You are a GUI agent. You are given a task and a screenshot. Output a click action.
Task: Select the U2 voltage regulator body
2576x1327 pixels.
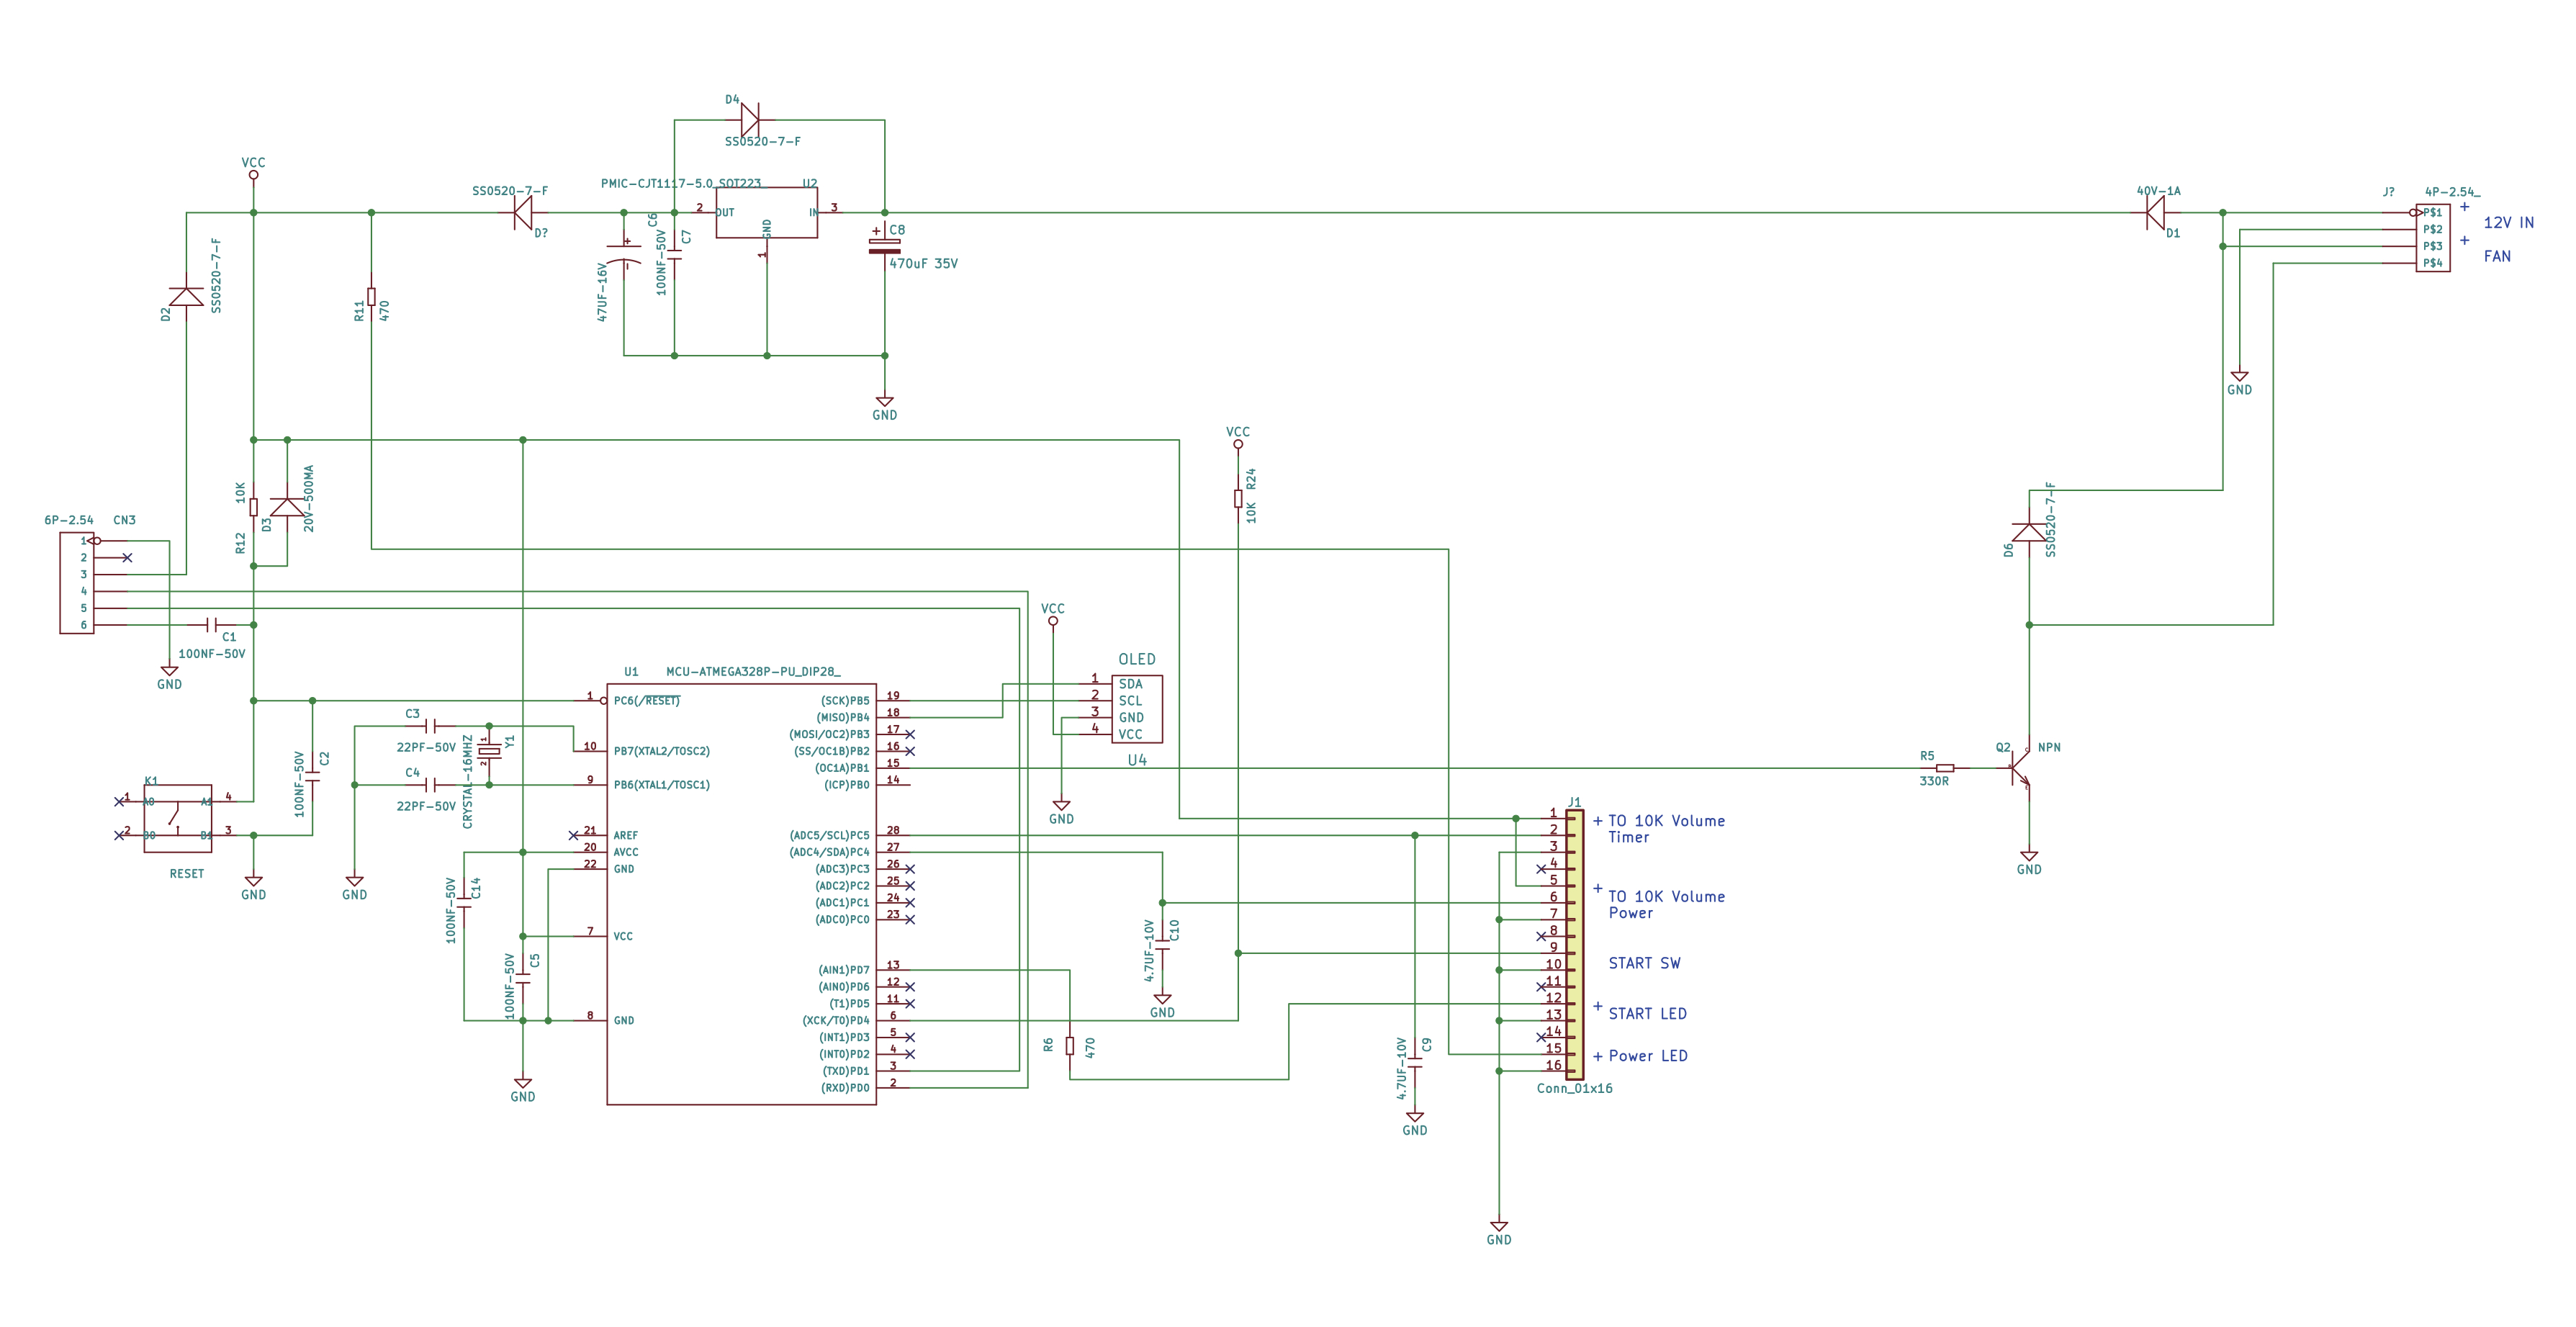tap(766, 212)
